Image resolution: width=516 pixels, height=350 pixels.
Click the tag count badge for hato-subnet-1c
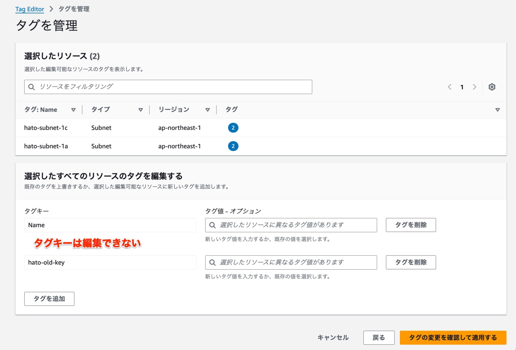point(233,128)
